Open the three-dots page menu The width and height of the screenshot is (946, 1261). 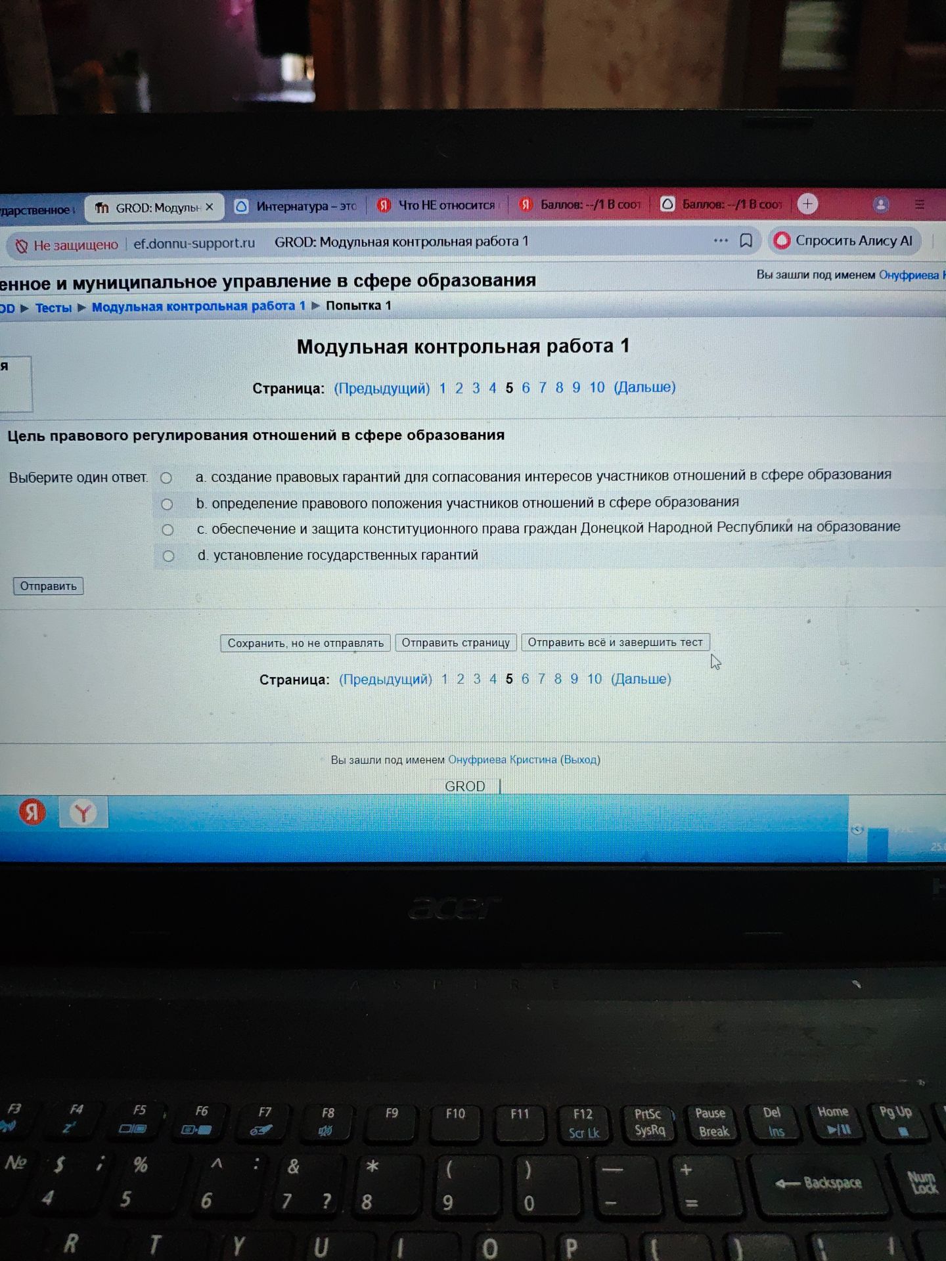click(721, 241)
